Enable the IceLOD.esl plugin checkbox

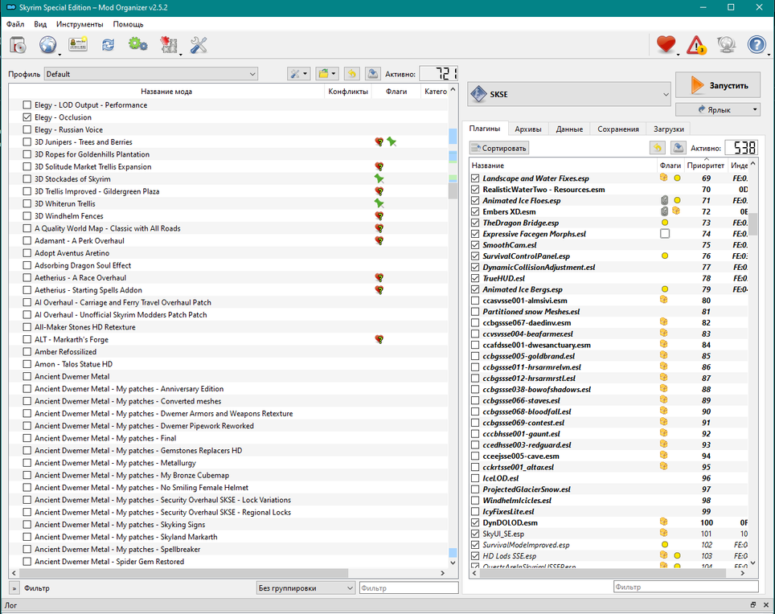tap(475, 478)
